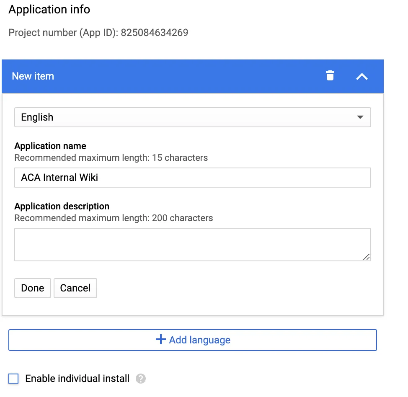The height and width of the screenshot is (397, 408).
Task: Click the Application info heading
Action: pos(49,10)
